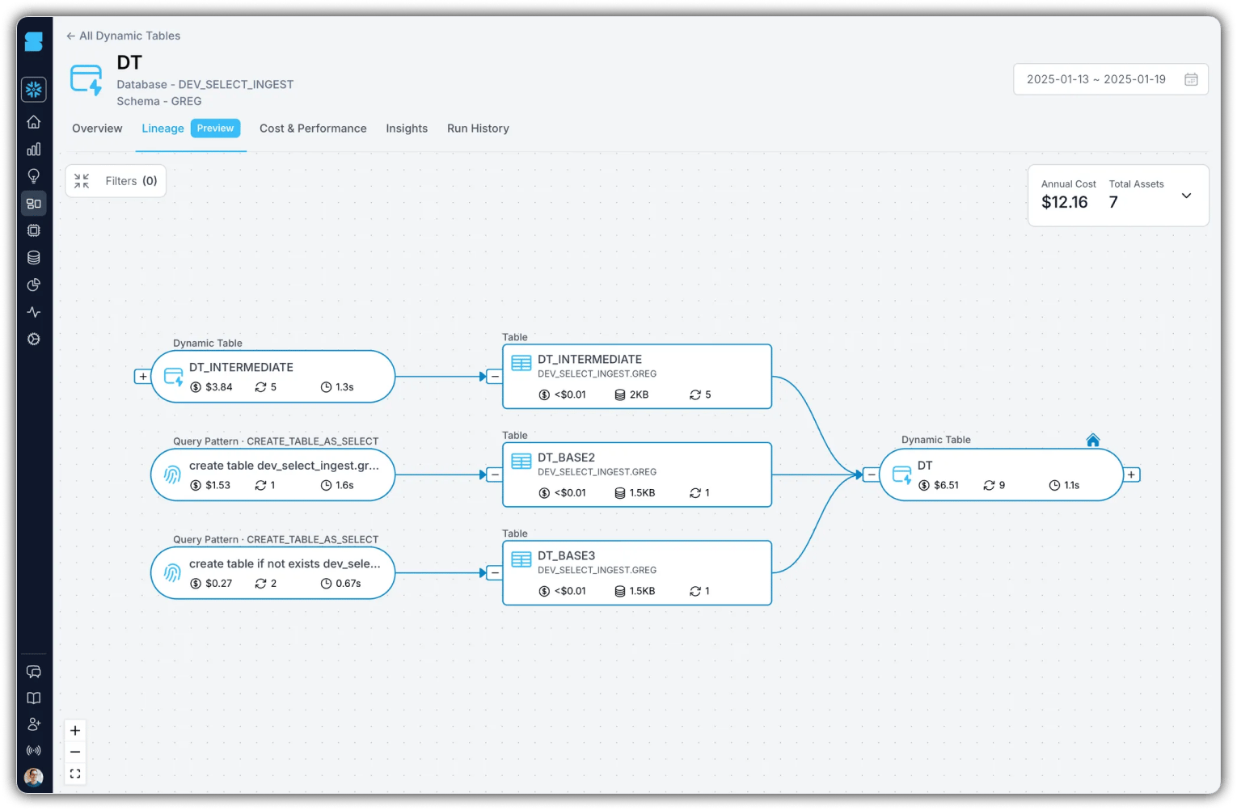
Task: Collapse upstream of DT_BASE3 table
Action: pyautogui.click(x=495, y=573)
